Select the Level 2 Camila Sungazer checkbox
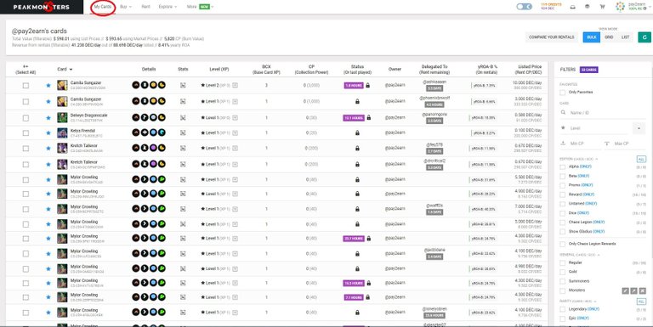The height and width of the screenshot is (327, 653). (x=26, y=85)
